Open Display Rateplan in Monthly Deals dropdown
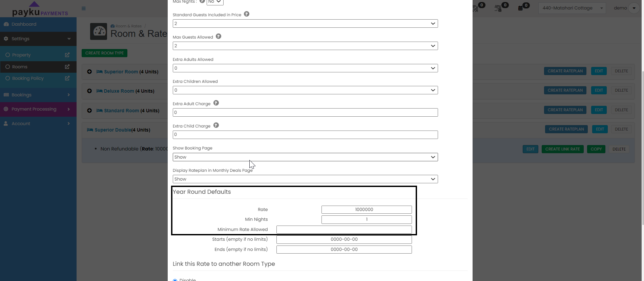Viewport: 644px width, 281px height. [x=305, y=179]
